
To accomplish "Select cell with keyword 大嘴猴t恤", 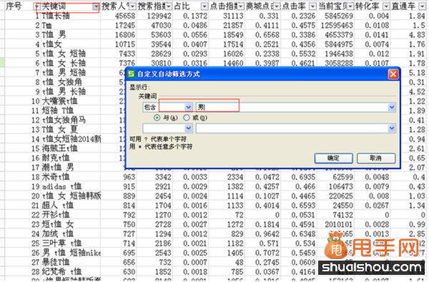I will pyautogui.click(x=71, y=101).
